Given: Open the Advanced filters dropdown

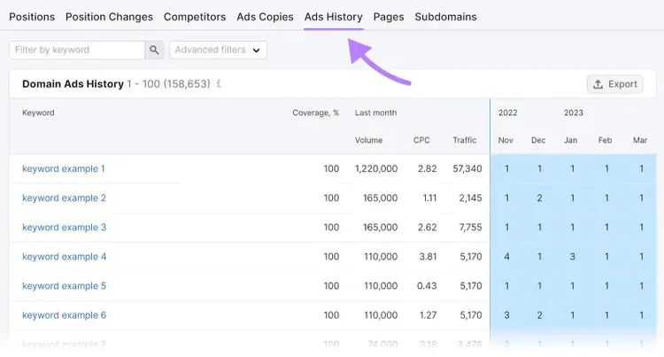Looking at the screenshot, I should pos(218,50).
